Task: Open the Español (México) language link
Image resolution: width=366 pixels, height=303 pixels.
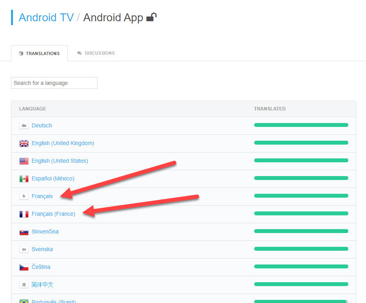Action: (53, 179)
